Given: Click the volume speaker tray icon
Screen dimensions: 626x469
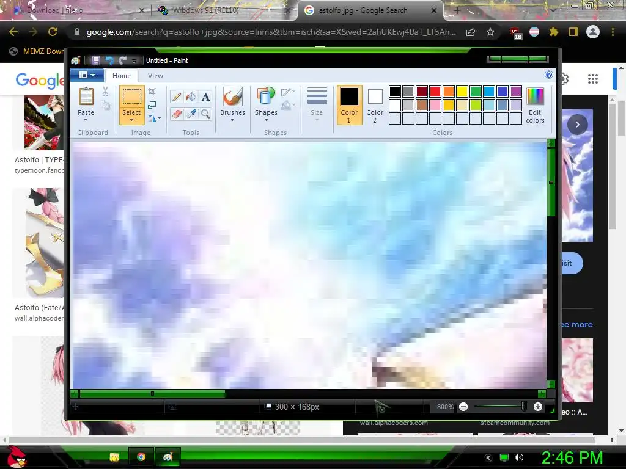Looking at the screenshot, I should click(518, 457).
